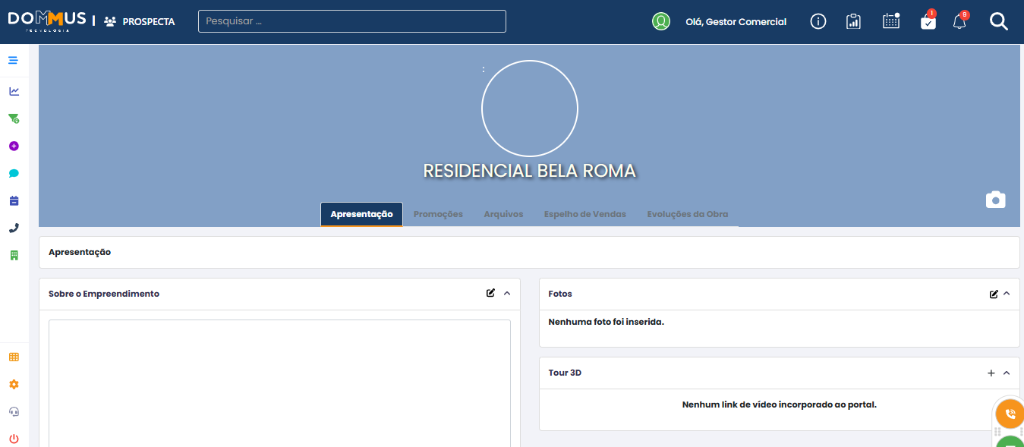
Task: Click inside the Sobre o Empreendimento text area
Action: [279, 379]
